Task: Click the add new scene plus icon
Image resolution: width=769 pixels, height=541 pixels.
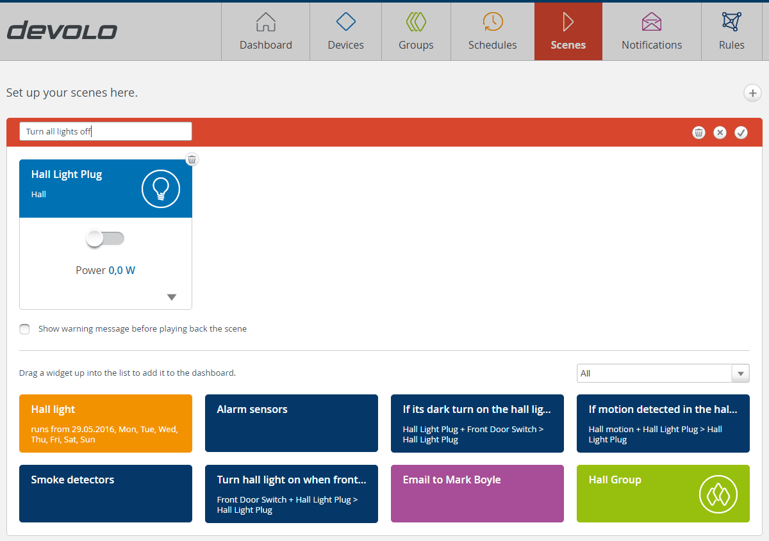Action: (x=752, y=93)
